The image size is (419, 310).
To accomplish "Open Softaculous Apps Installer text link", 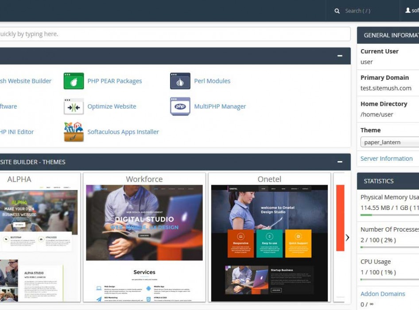I will click(123, 132).
